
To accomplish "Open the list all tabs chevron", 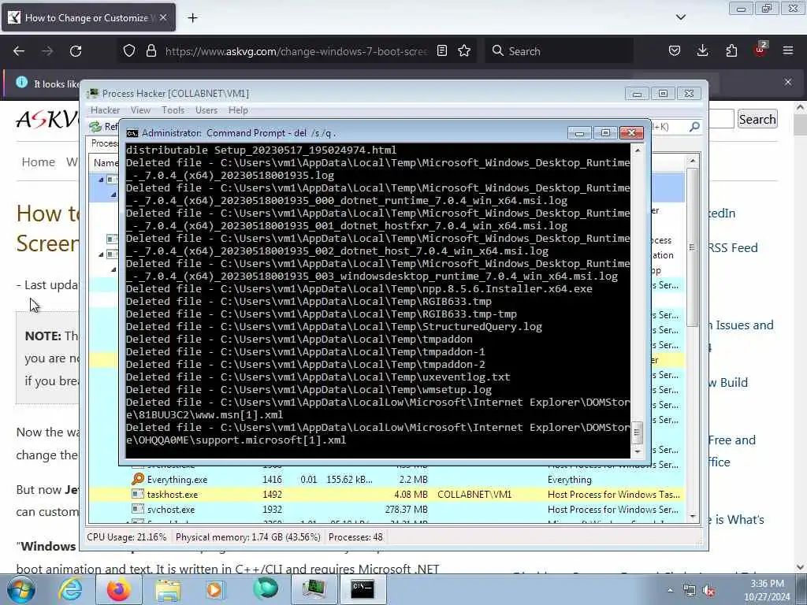I will (680, 17).
